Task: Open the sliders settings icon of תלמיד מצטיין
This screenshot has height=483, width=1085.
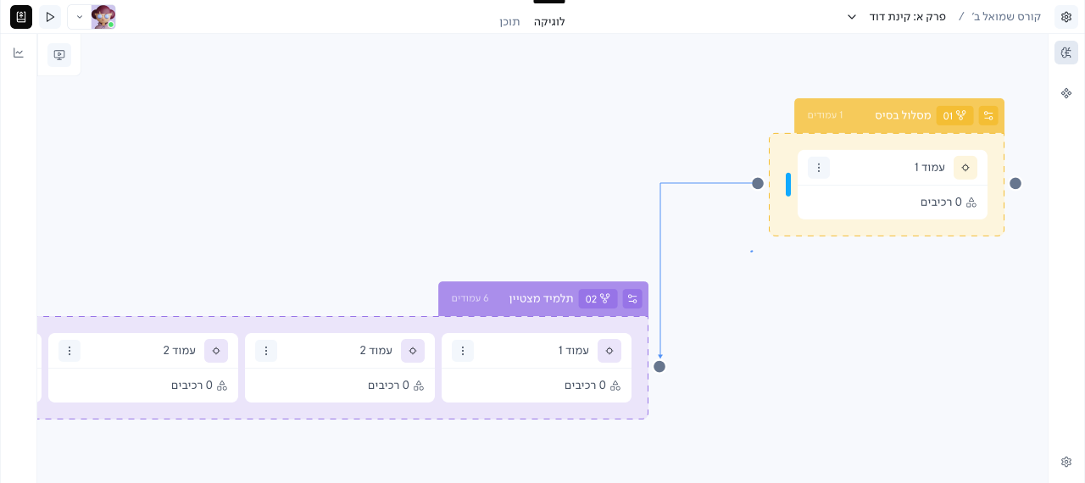Action: [x=632, y=298]
